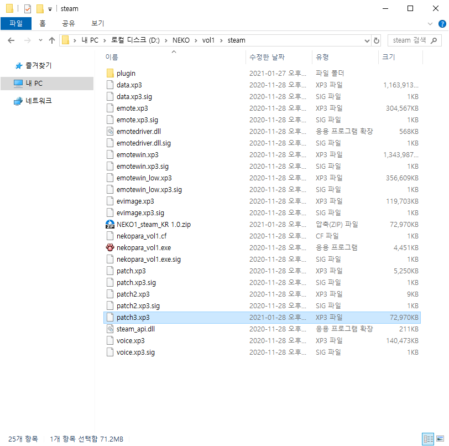Sort by the 유형 column header
Viewport: 449px width, 446px height.
click(322, 58)
